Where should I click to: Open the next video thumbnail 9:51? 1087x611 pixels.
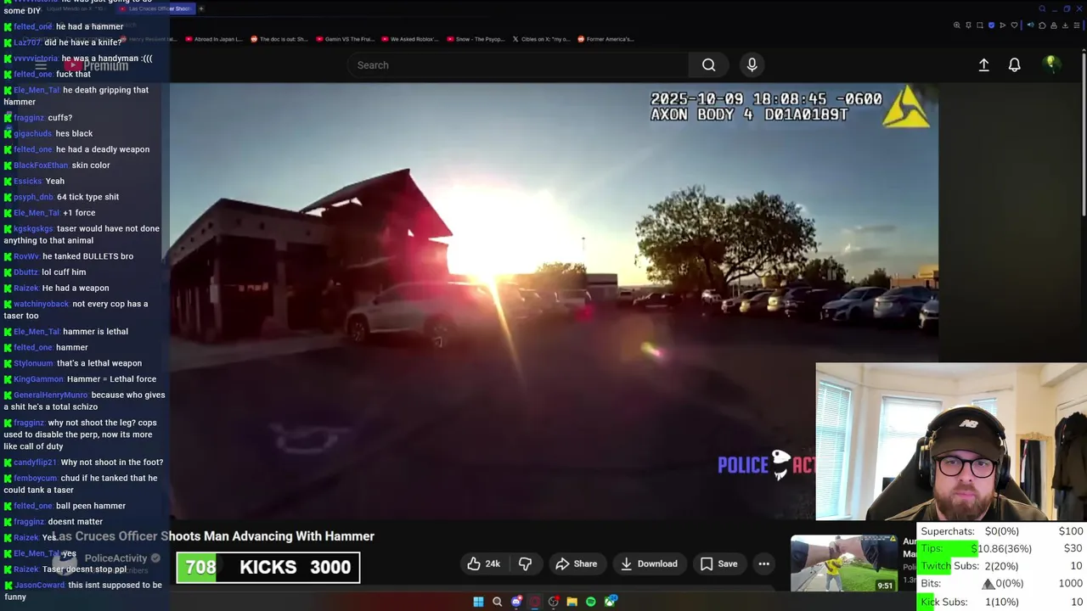(844, 564)
